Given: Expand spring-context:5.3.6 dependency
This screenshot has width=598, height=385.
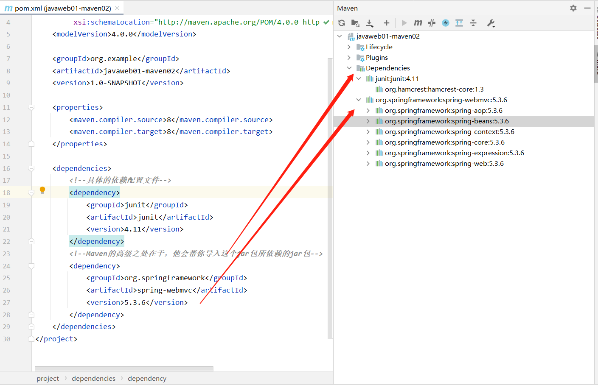Looking at the screenshot, I should 368,132.
